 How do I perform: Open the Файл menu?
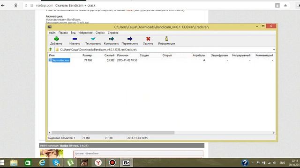[52, 33]
